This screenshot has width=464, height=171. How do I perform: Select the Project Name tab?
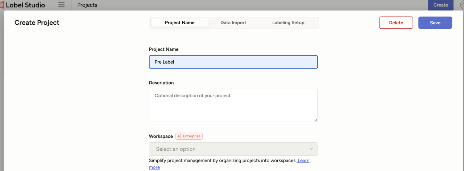coord(180,23)
